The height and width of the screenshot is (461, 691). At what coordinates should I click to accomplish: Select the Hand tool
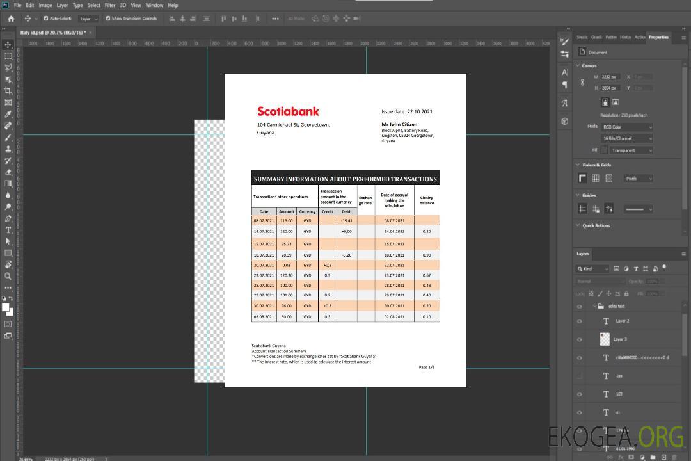point(8,264)
